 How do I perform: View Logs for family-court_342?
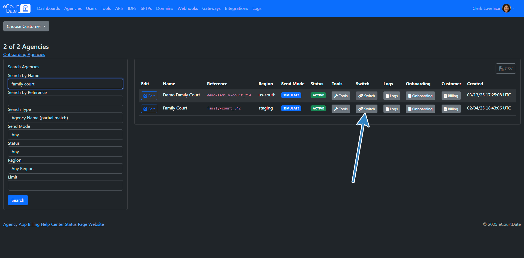[392, 109]
